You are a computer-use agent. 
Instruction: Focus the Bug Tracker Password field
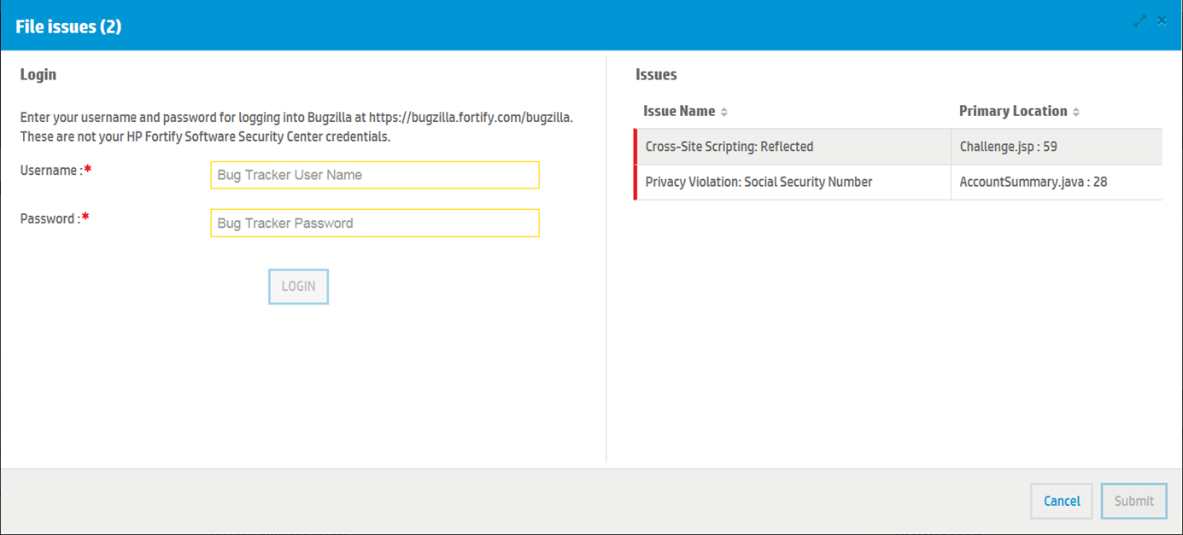coord(375,224)
